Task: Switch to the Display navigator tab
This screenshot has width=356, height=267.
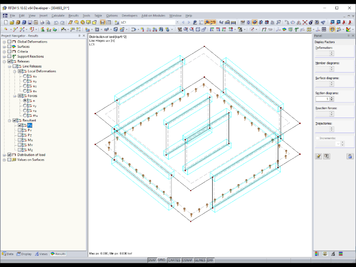Action: tap(24, 254)
